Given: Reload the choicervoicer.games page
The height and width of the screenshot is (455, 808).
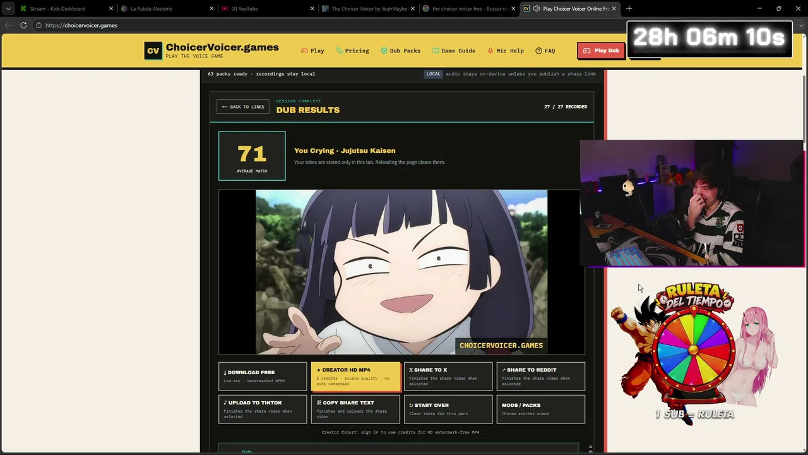Looking at the screenshot, I should pyautogui.click(x=23, y=25).
